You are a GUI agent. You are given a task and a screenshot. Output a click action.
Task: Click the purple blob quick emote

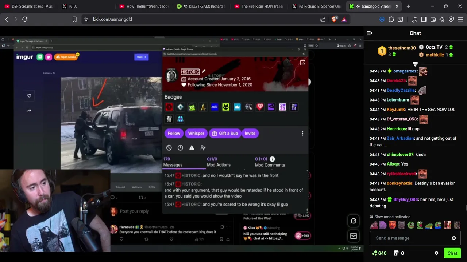[x=383, y=225]
